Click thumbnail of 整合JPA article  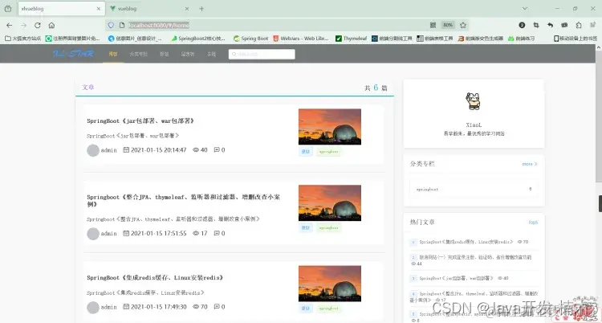(x=330, y=203)
